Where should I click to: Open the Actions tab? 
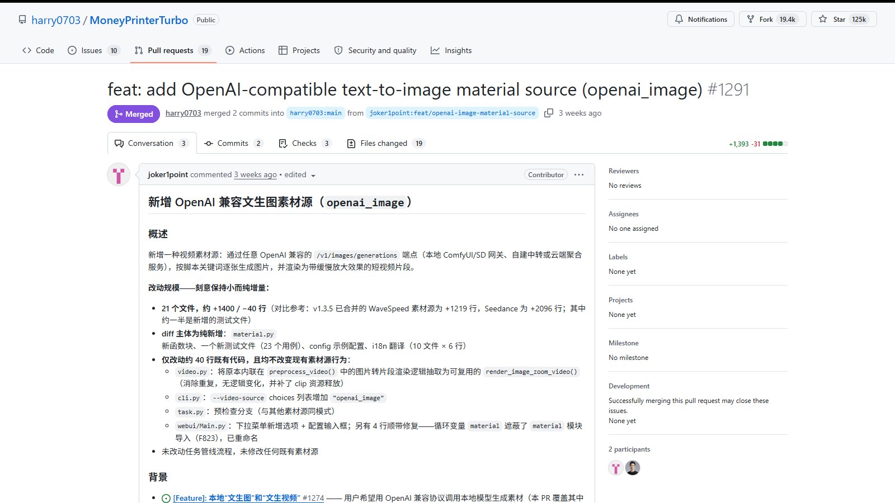[245, 50]
